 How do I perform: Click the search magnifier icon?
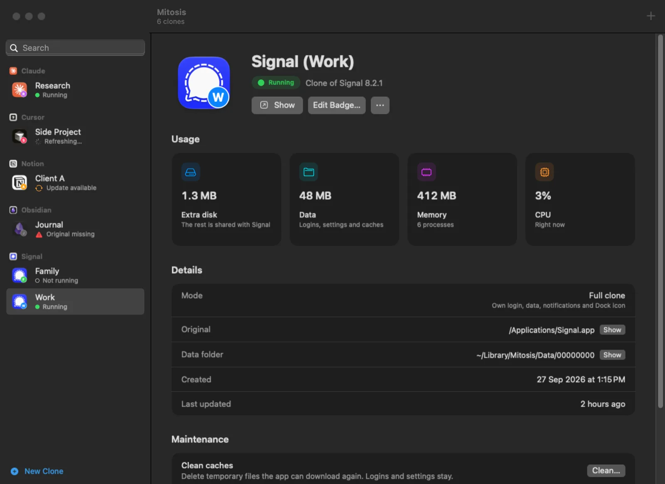(x=14, y=48)
